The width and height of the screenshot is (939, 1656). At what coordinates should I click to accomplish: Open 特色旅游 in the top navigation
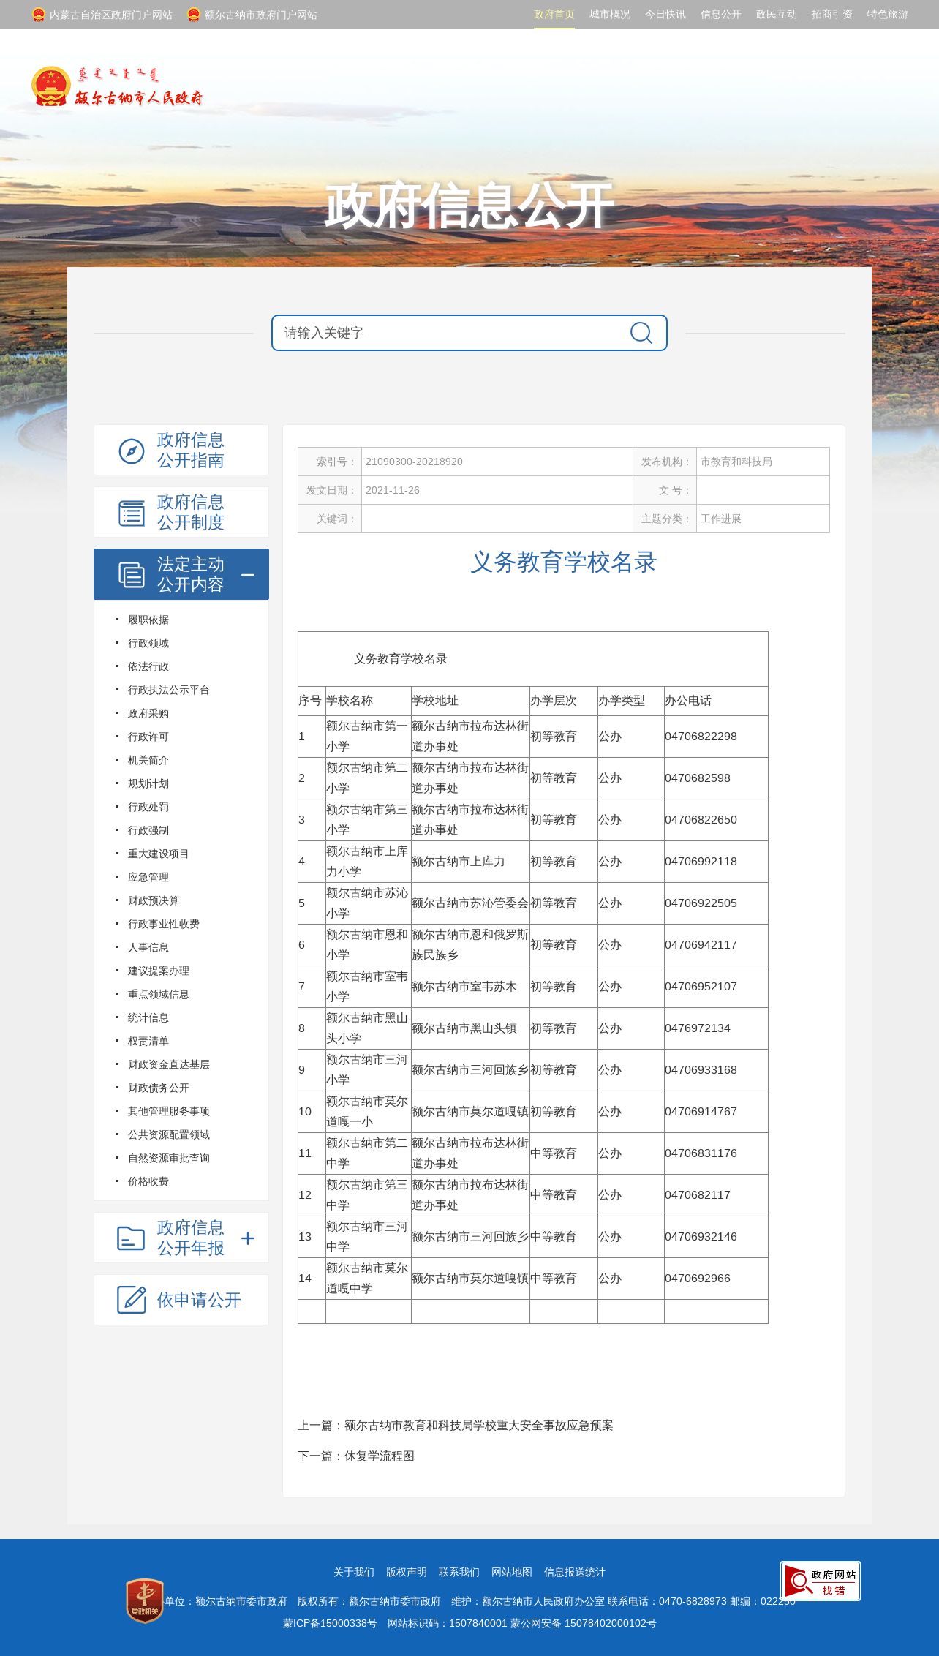888,15
